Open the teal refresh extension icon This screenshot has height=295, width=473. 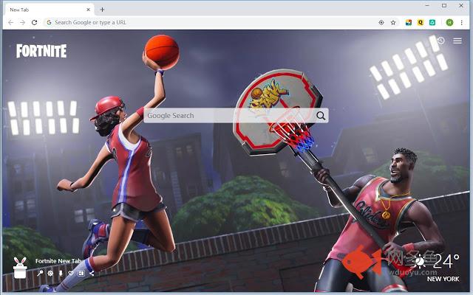[x=432, y=23]
